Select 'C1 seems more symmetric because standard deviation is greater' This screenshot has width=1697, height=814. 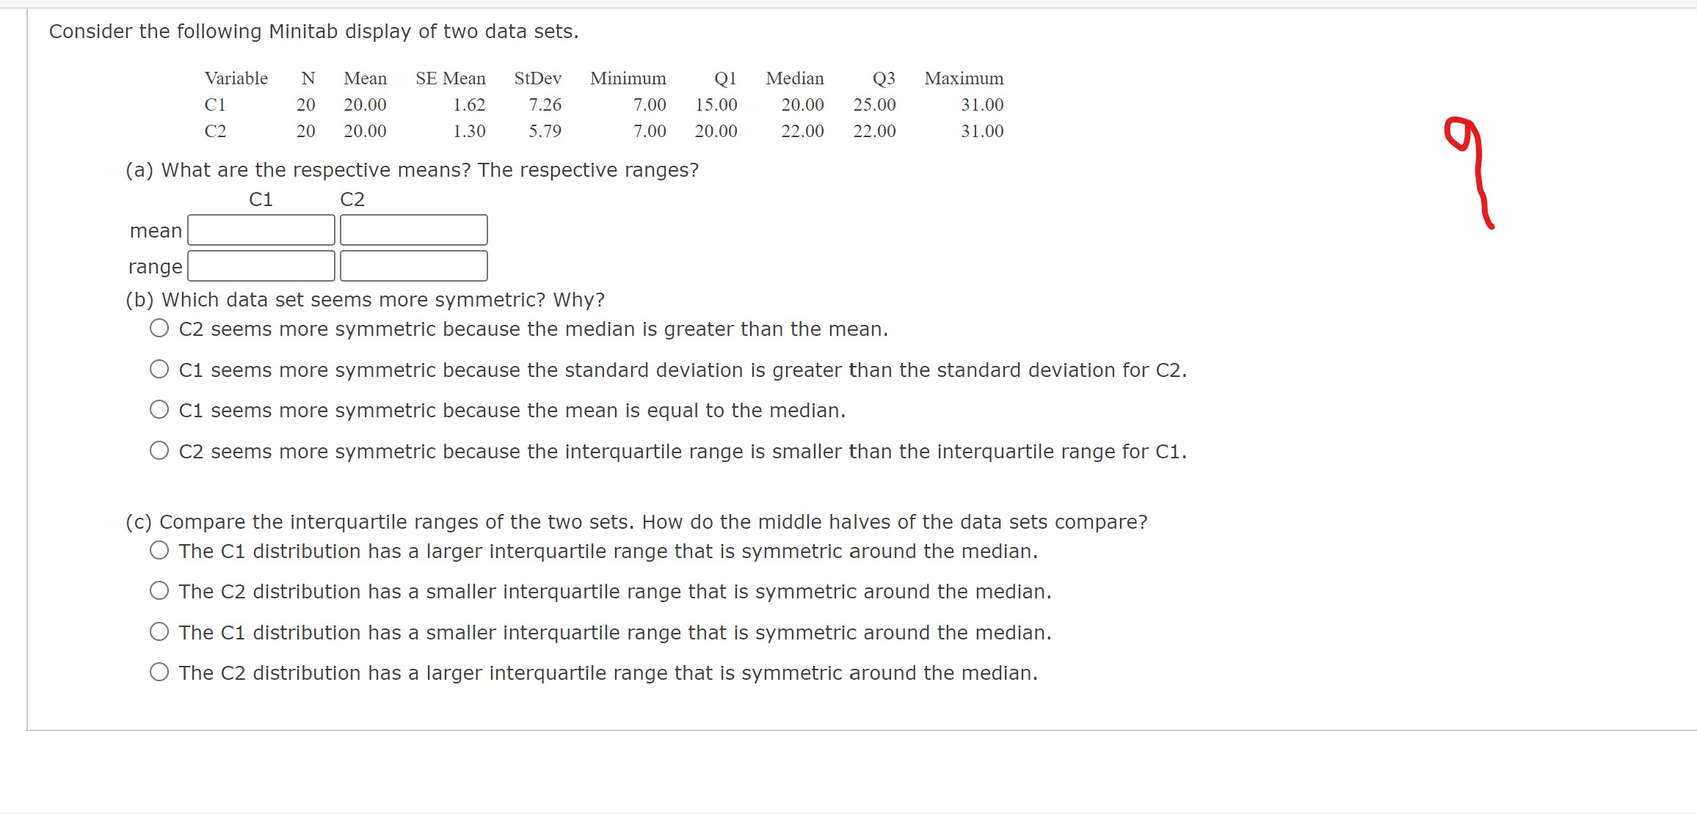[x=159, y=369]
